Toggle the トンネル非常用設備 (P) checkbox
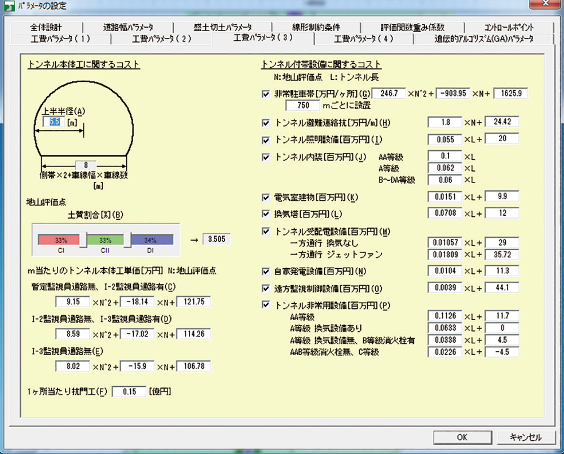 click(x=266, y=305)
